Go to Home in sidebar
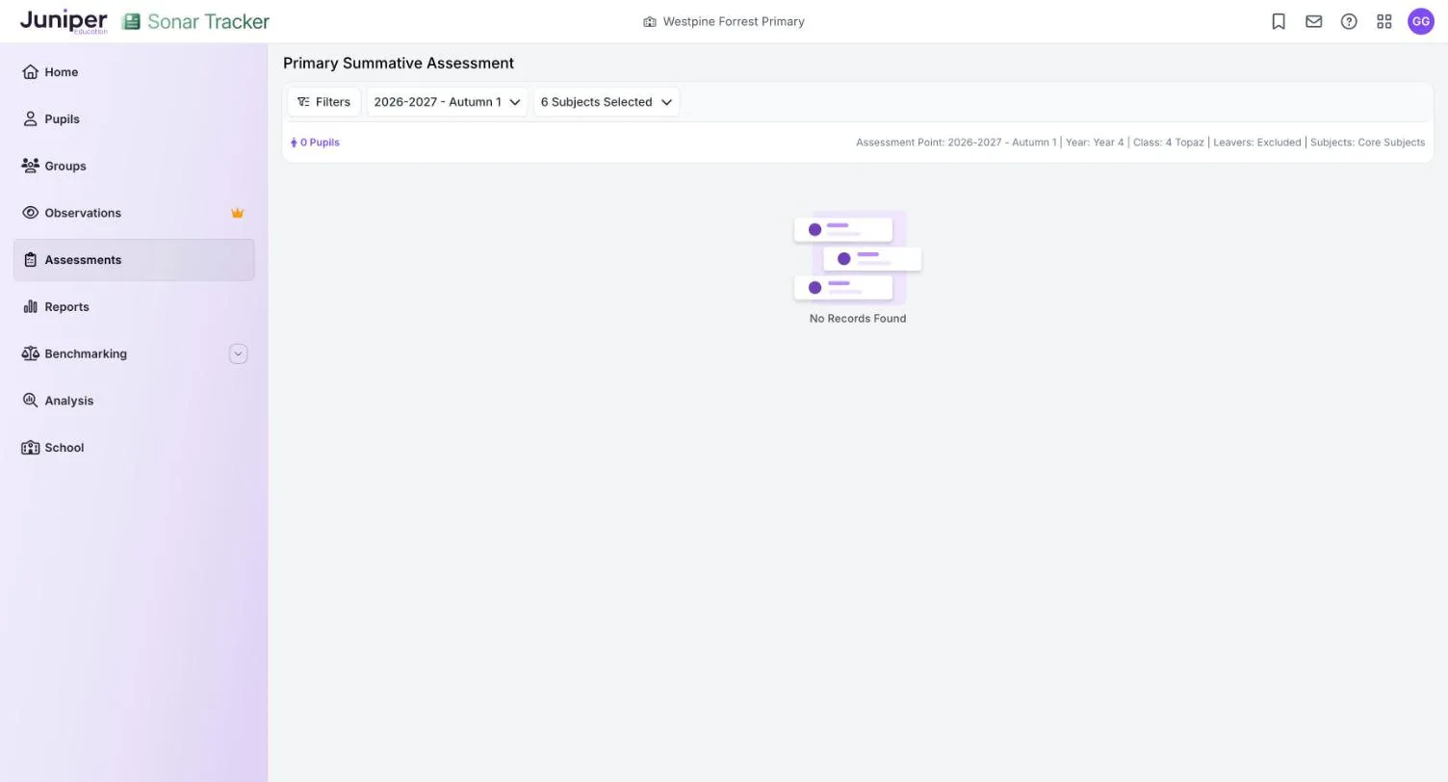Viewport: 1448px width, 782px height. (134, 72)
